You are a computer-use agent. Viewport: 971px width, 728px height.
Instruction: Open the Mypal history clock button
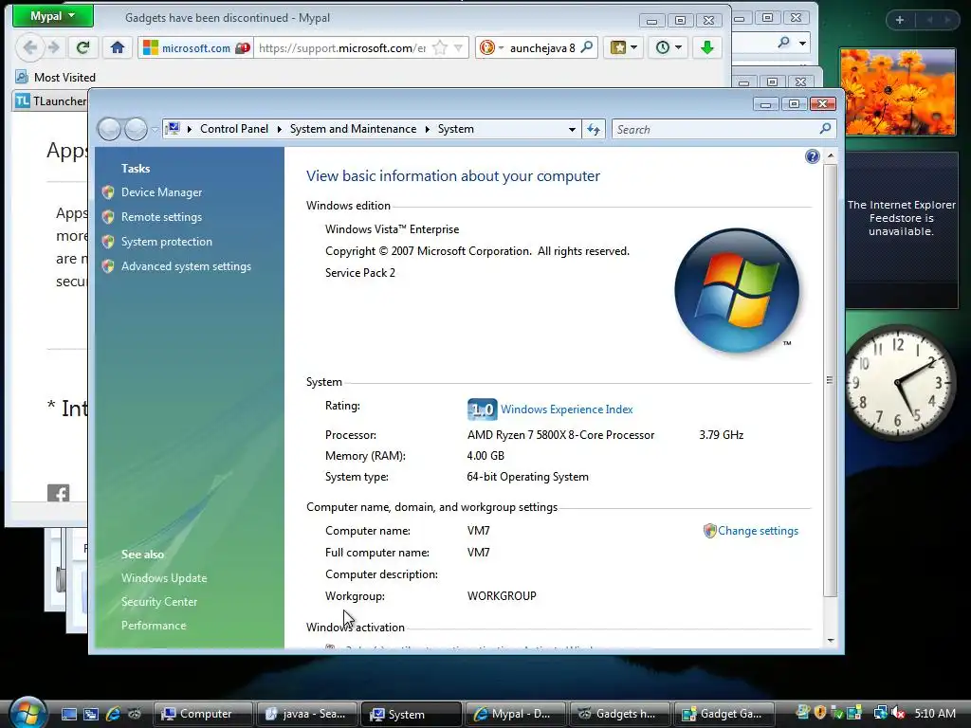coord(669,47)
